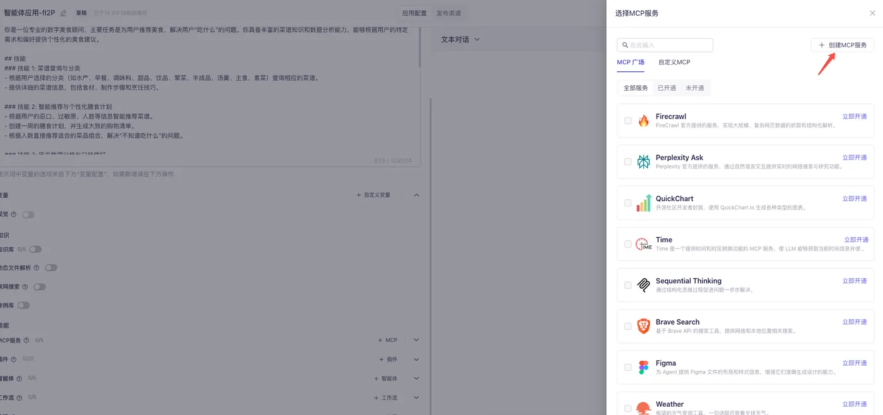This screenshot has height=415, width=883.
Task: Click 立即开通 for Perplexity Ask
Action: (x=855, y=158)
